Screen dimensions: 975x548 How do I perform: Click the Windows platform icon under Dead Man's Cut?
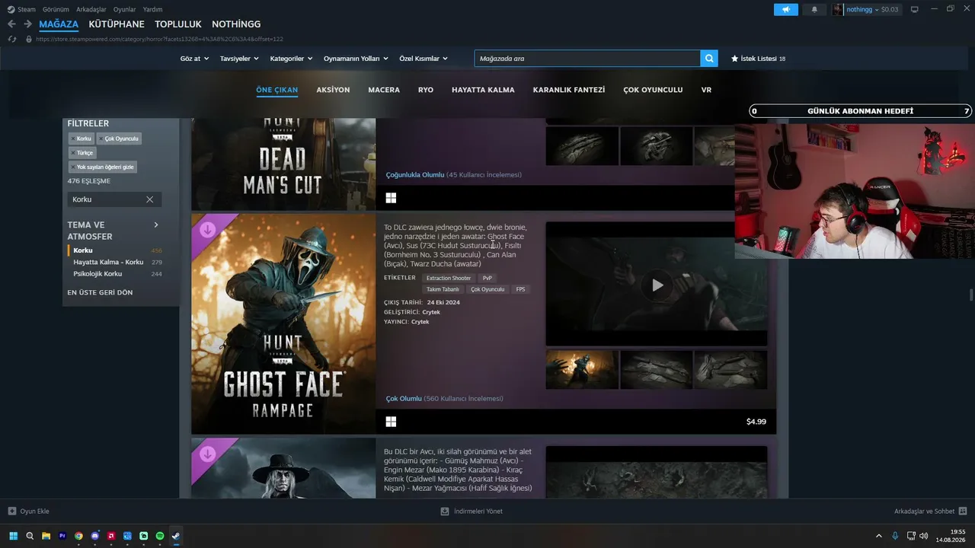pyautogui.click(x=391, y=198)
